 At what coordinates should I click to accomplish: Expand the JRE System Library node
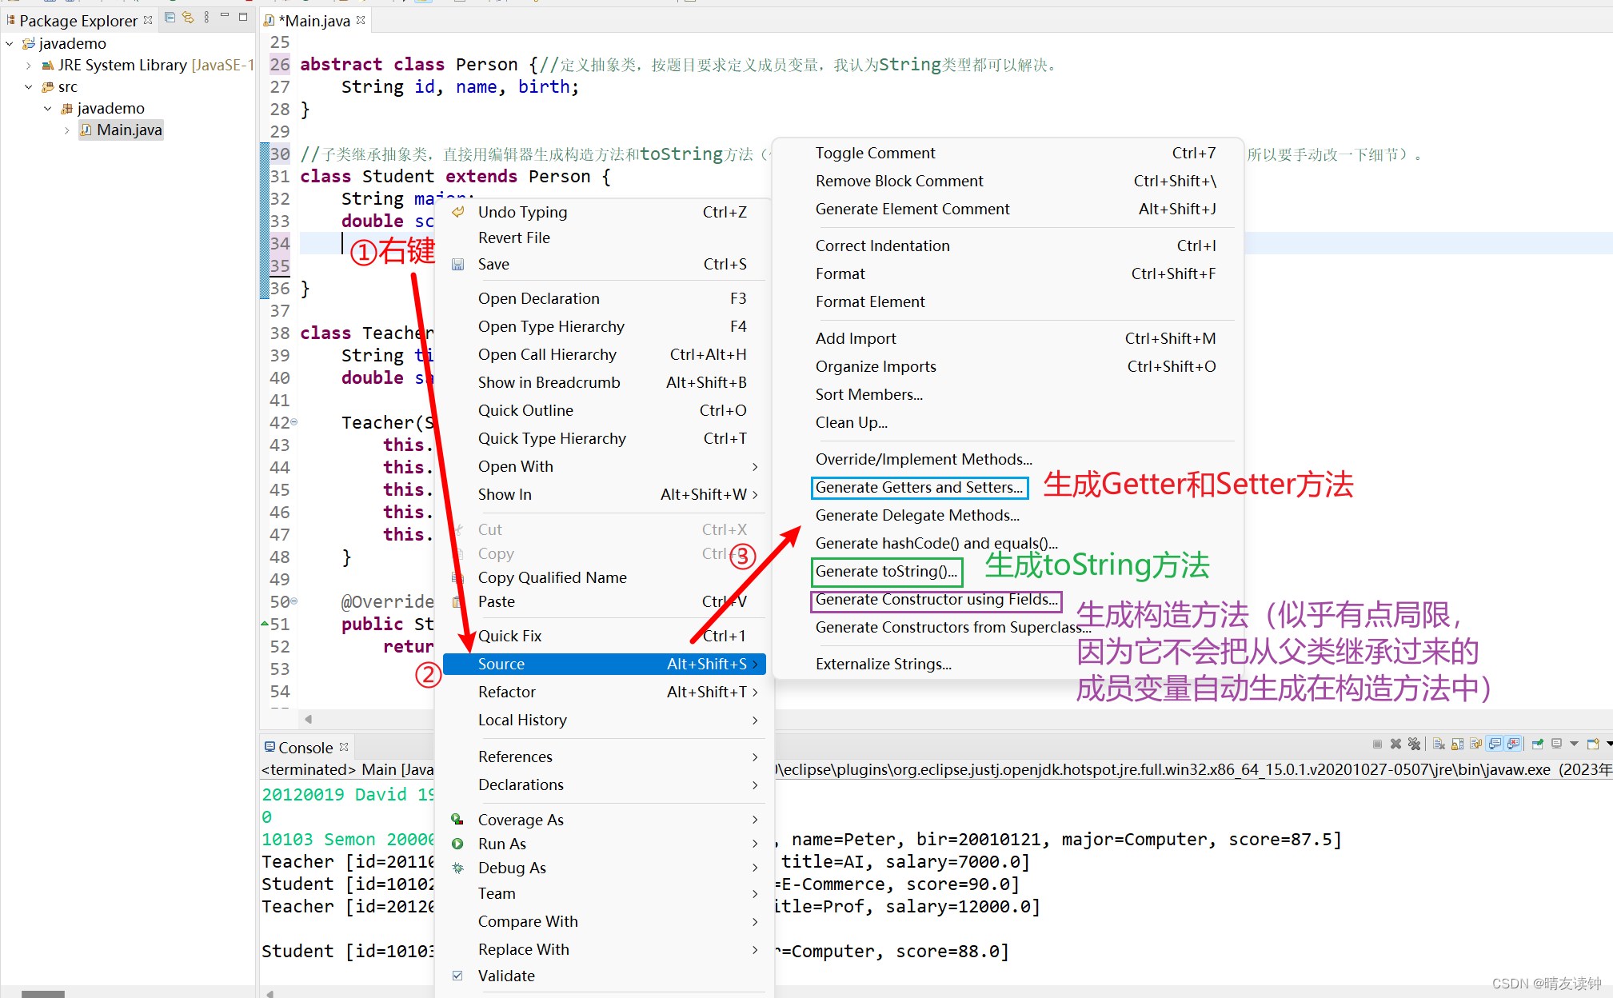click(x=29, y=66)
